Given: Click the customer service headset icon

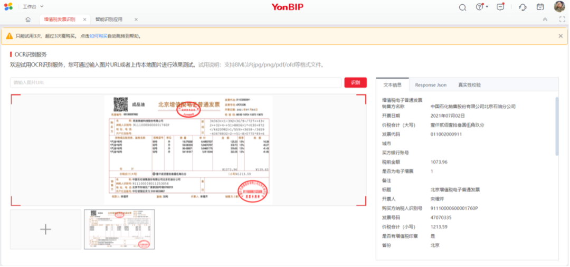Looking at the screenshot, I should 522,7.
